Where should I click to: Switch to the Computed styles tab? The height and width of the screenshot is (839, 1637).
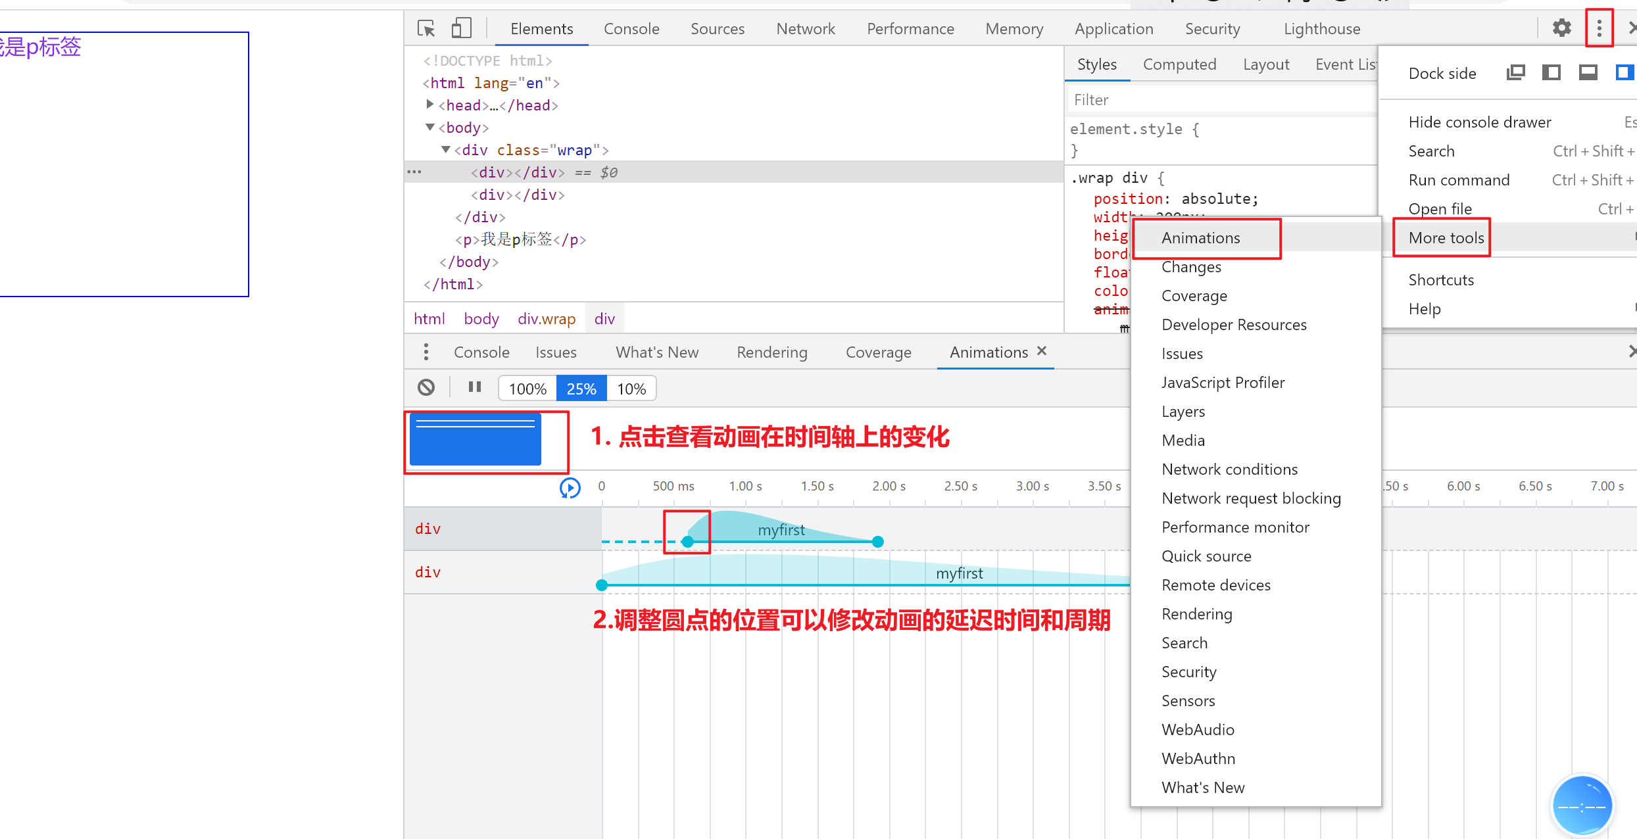point(1179,64)
